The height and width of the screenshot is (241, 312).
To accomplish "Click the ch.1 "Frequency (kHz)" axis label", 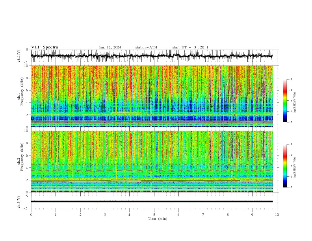I will [22, 92].
